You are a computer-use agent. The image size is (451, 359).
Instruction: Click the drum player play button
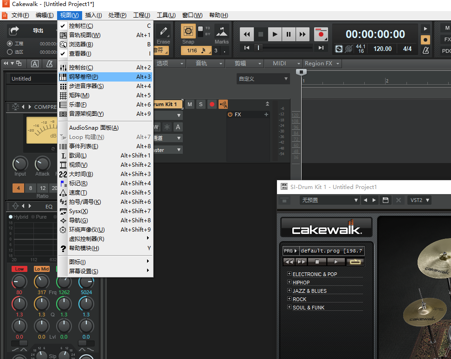[x=336, y=262]
